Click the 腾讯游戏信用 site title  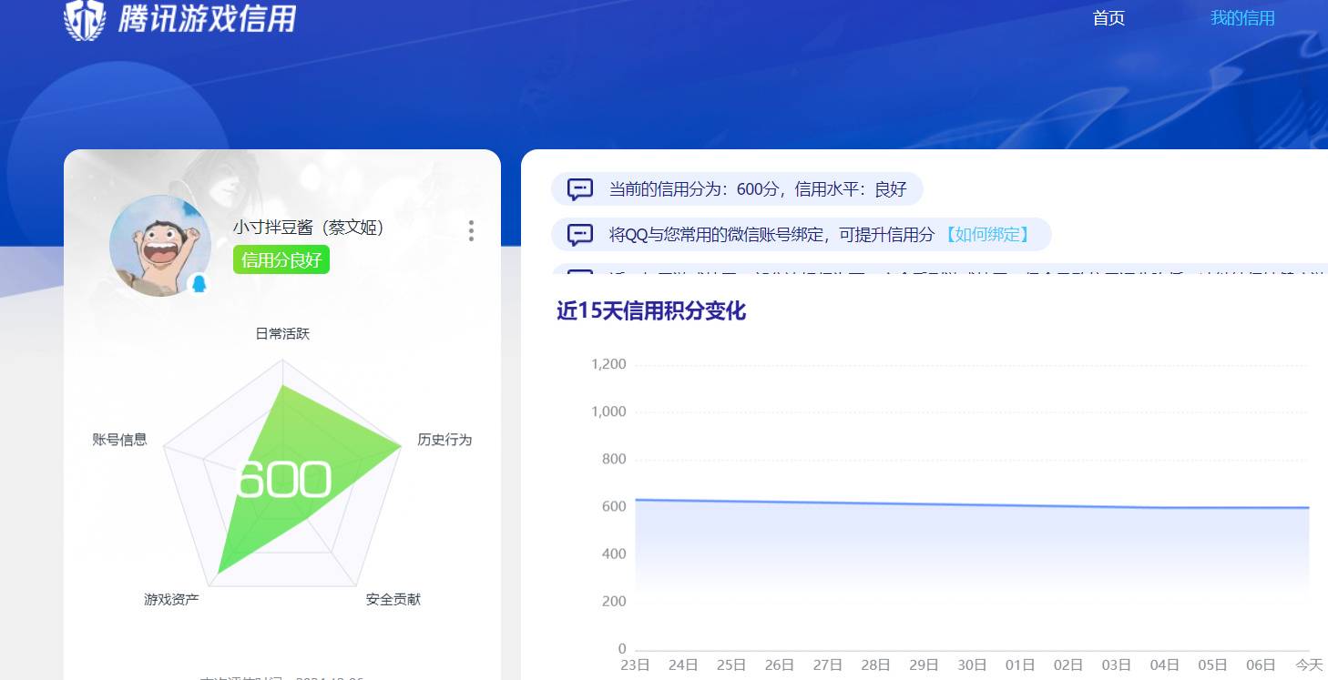tap(208, 18)
